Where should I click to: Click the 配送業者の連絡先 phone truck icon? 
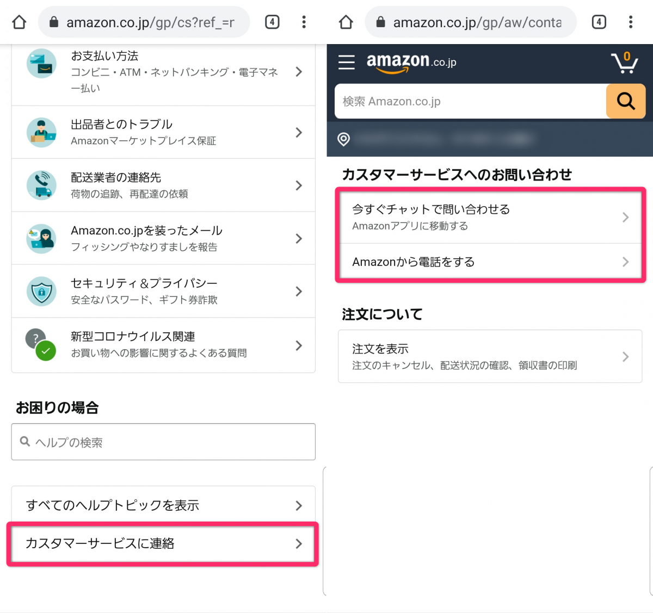(41, 185)
